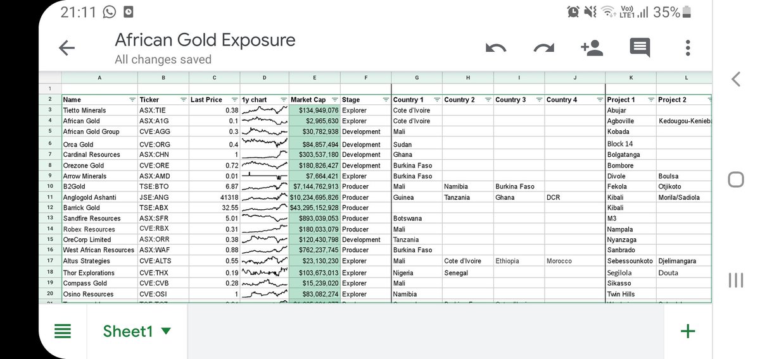
Task: Select column A header
Action: 99,78
